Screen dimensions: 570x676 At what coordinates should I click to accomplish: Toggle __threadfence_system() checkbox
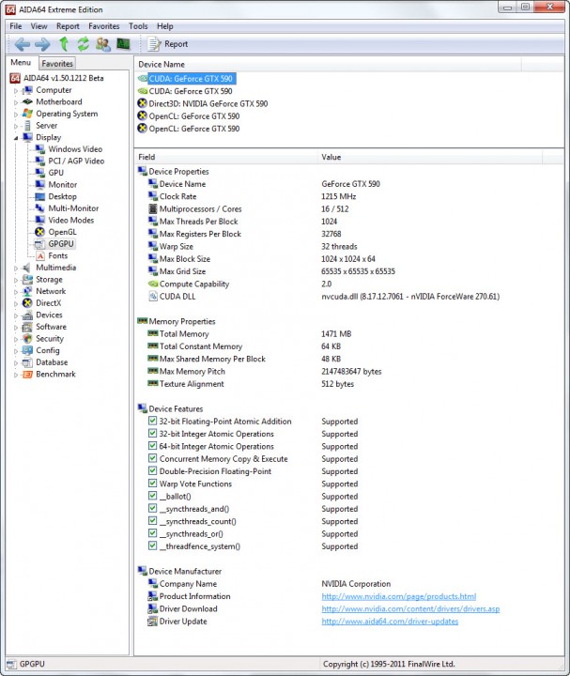pyautogui.click(x=153, y=545)
